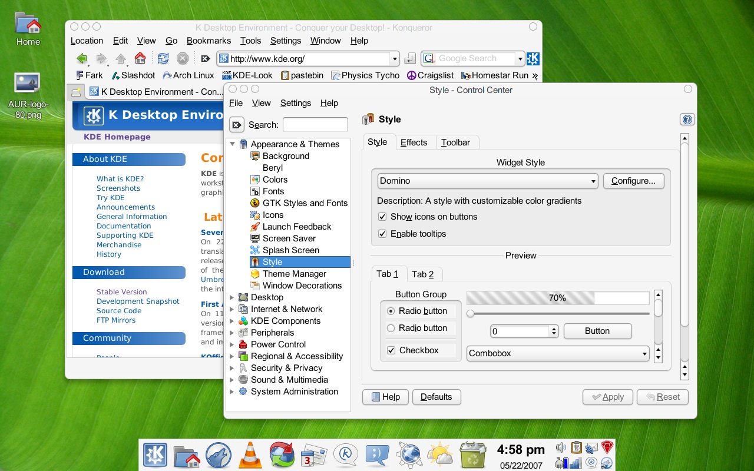Select Window Decorations in the tree

296,286
